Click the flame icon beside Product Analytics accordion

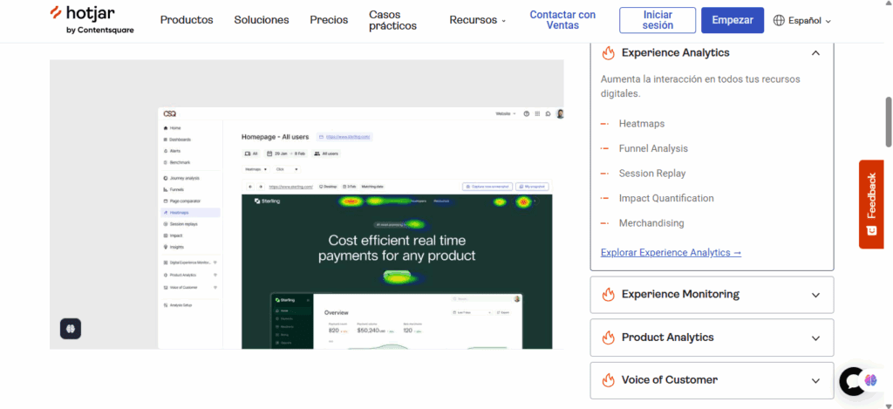click(608, 337)
